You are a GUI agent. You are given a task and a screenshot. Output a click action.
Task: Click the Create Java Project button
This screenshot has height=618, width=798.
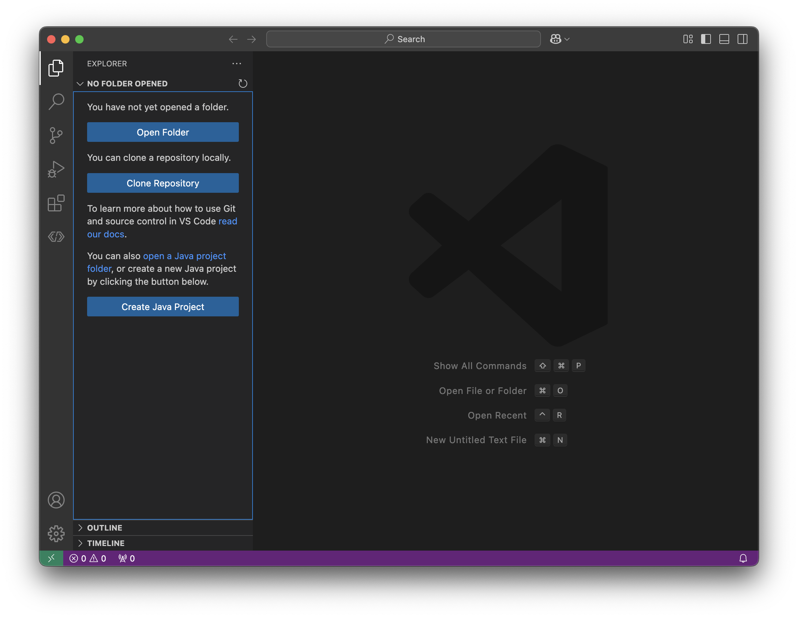tap(163, 307)
